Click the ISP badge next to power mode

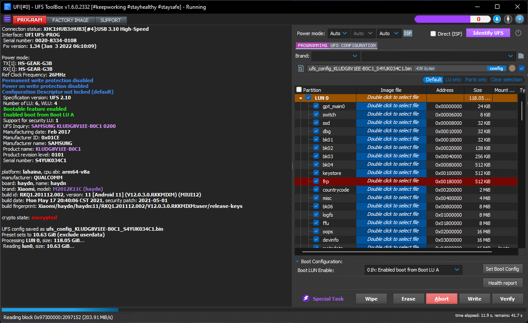[x=408, y=33]
